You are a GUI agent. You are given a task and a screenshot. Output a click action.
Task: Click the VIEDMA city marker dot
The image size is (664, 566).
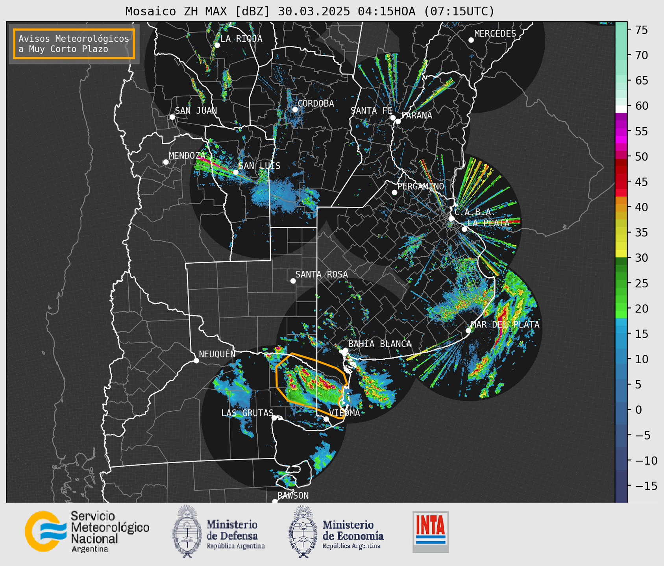(x=326, y=419)
